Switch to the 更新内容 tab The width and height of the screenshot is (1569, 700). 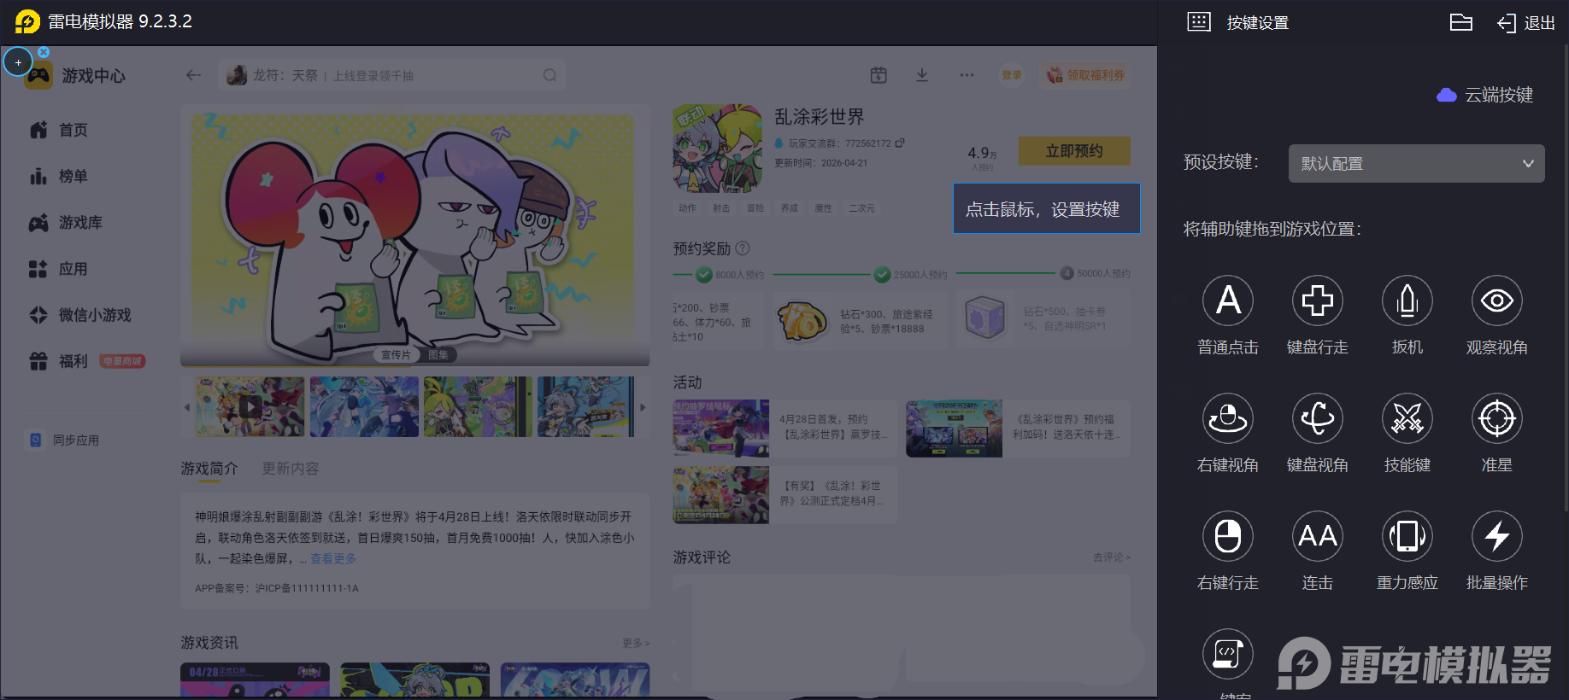click(291, 469)
